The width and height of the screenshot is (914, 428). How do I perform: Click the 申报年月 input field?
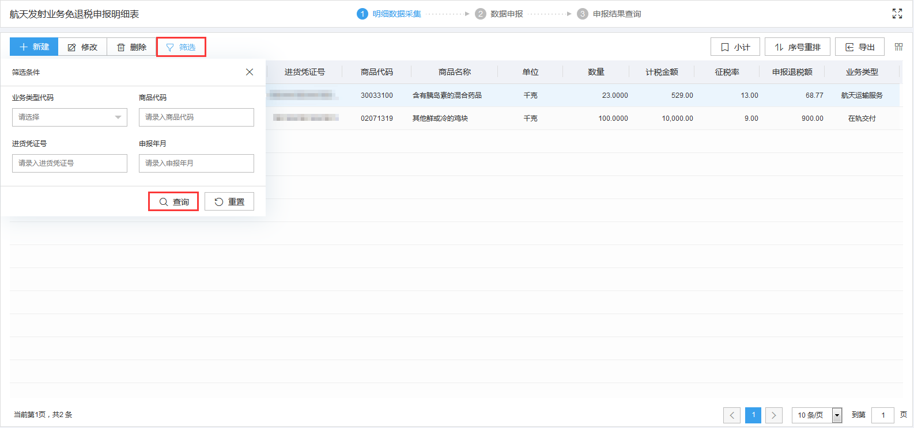tap(196, 163)
